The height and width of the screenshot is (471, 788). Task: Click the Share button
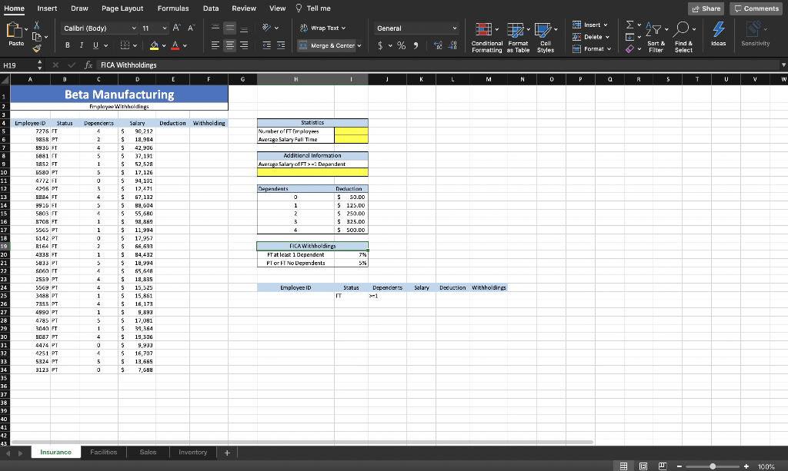click(705, 8)
